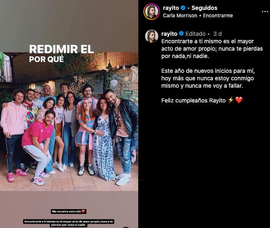Toggle the Seguidos following button
The image size is (270, 228).
coord(204,8)
